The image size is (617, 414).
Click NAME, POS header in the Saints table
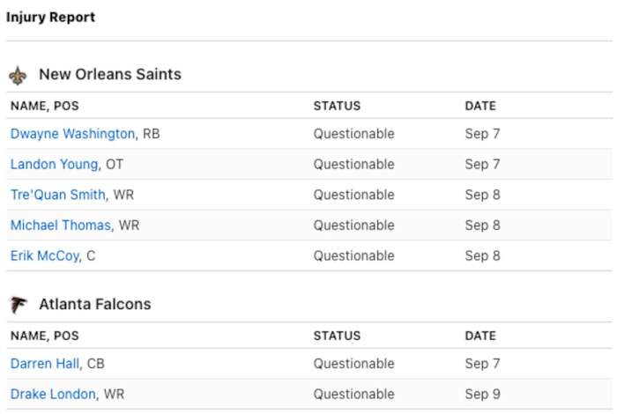tap(44, 106)
